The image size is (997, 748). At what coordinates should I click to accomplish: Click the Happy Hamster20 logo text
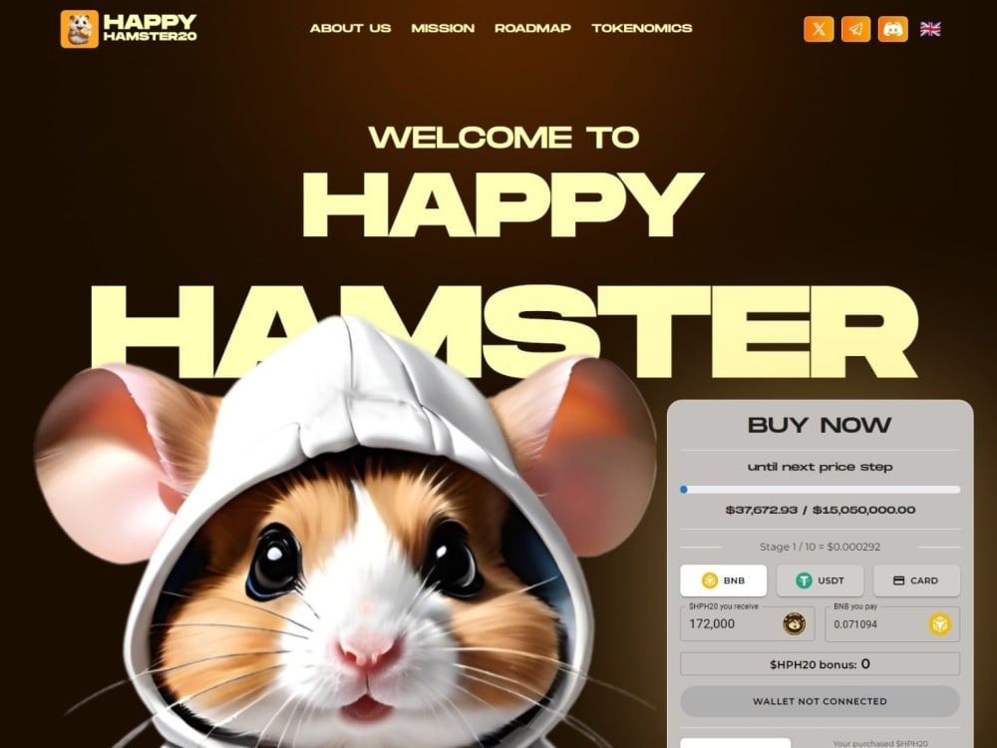pyautogui.click(x=151, y=28)
